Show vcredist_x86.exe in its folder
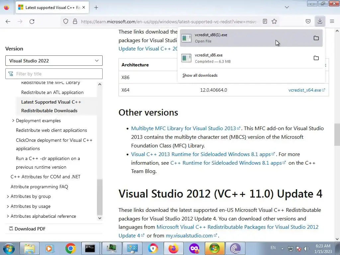The width and height of the screenshot is (340, 255). click(x=316, y=58)
